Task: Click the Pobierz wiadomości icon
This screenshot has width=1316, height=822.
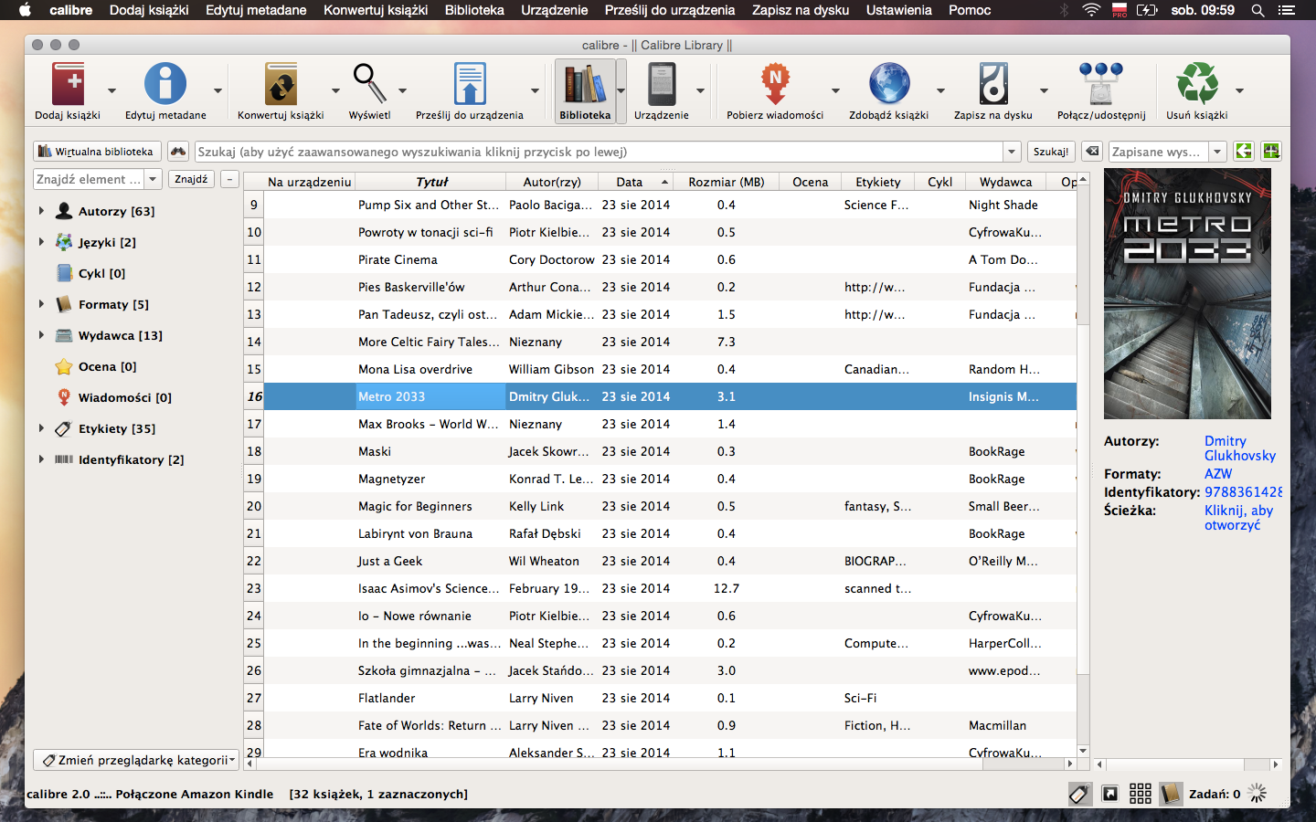Action: click(775, 84)
